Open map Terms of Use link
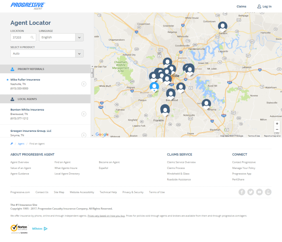 click(x=254, y=136)
